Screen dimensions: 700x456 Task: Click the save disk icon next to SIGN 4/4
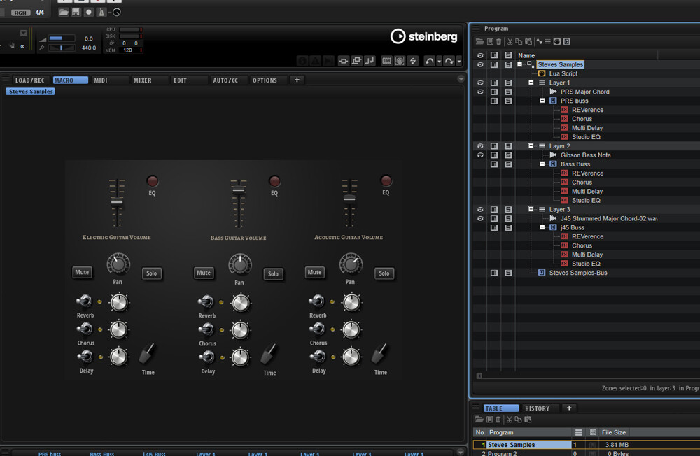pyautogui.click(x=76, y=12)
